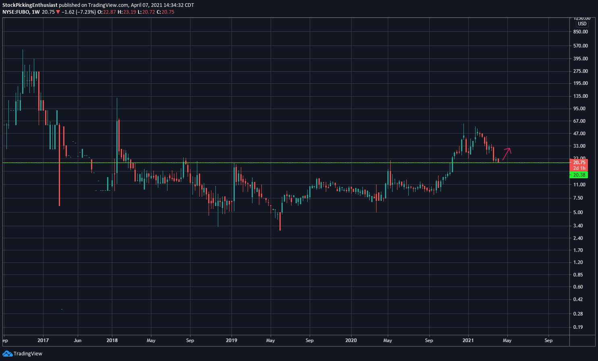Click the 395.00 price axis label
The height and width of the screenshot is (361, 598).
581,59
